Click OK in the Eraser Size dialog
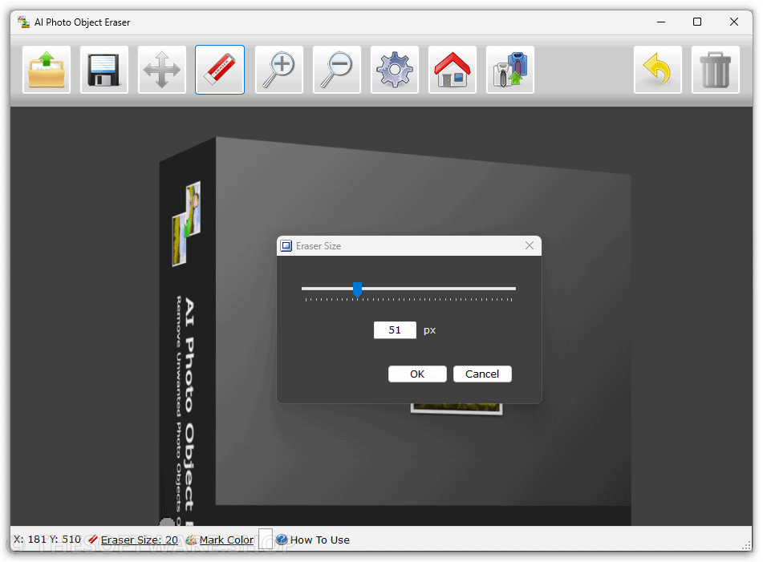 (x=417, y=374)
